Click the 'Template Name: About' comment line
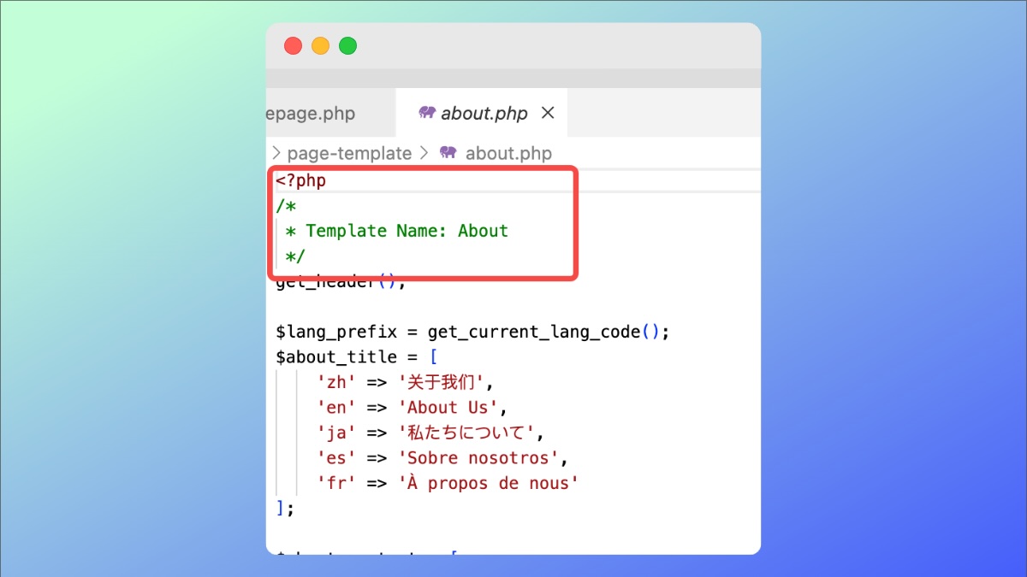 coord(407,231)
